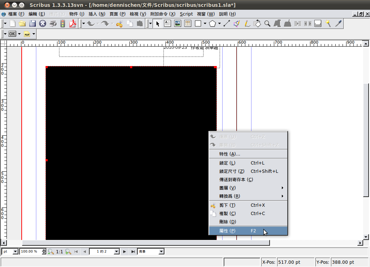Click the vertical scrollbar down arrow
The height and width of the screenshot is (267, 370).
(366, 237)
